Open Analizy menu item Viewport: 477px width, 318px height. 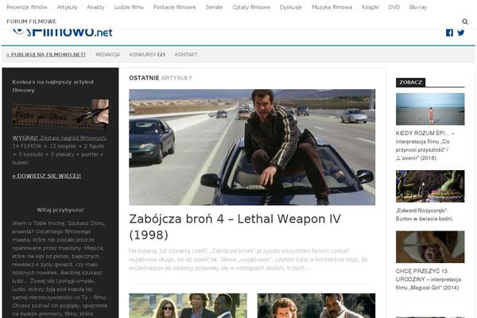[95, 7]
